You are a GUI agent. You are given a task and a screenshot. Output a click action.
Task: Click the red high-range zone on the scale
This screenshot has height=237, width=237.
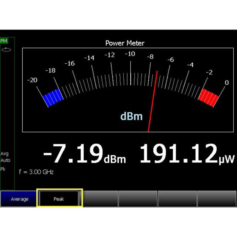point(209,98)
